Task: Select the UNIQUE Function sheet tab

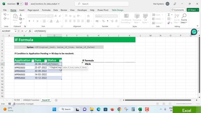Action: [x=31, y=100]
